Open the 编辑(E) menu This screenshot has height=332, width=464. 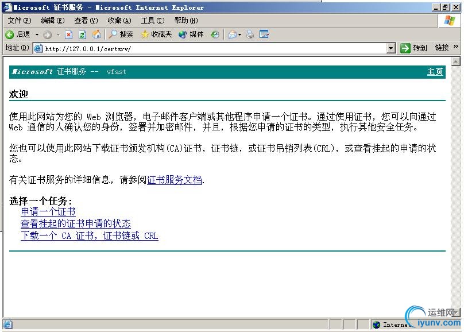[x=53, y=21]
